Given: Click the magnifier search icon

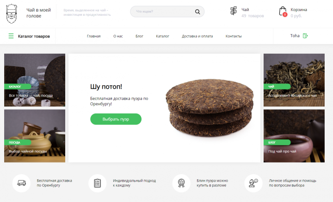Looking at the screenshot, I should pos(197,12).
